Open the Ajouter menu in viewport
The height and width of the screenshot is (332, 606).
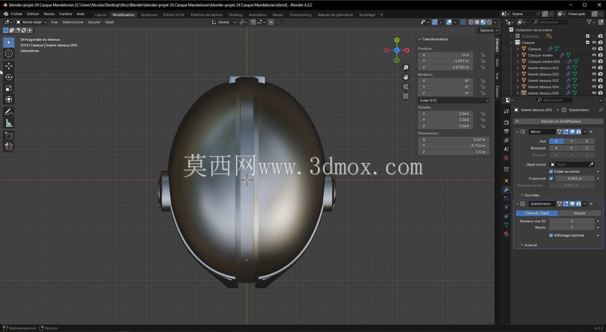tap(94, 22)
